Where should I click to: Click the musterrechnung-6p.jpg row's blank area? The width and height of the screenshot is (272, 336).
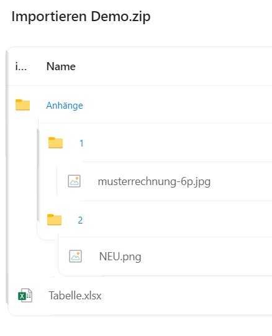click(x=241, y=181)
